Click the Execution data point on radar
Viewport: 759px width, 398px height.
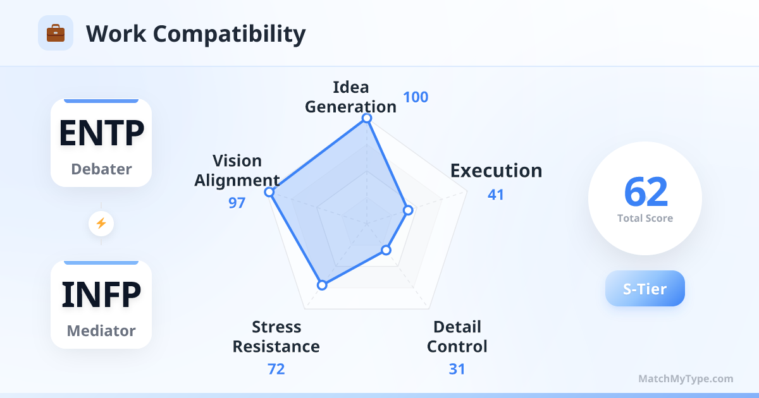point(408,210)
